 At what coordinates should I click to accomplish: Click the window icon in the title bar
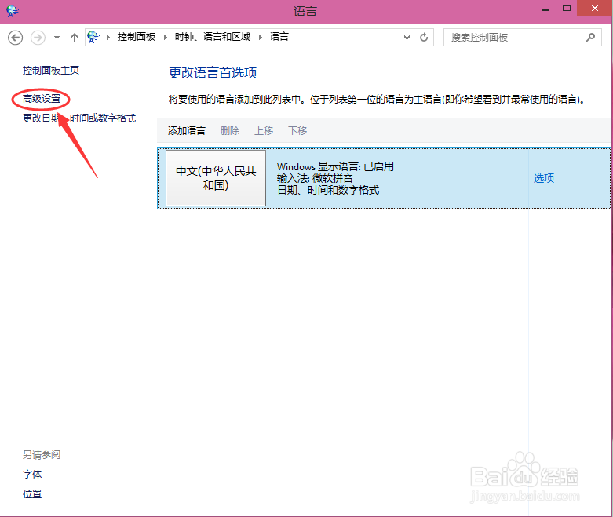coord(12,11)
